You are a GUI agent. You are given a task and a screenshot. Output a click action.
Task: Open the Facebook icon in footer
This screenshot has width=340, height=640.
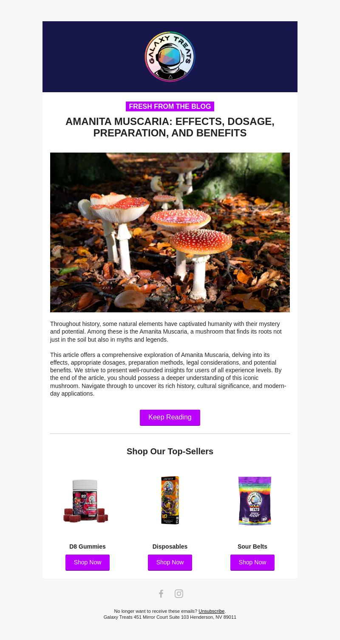tap(161, 594)
